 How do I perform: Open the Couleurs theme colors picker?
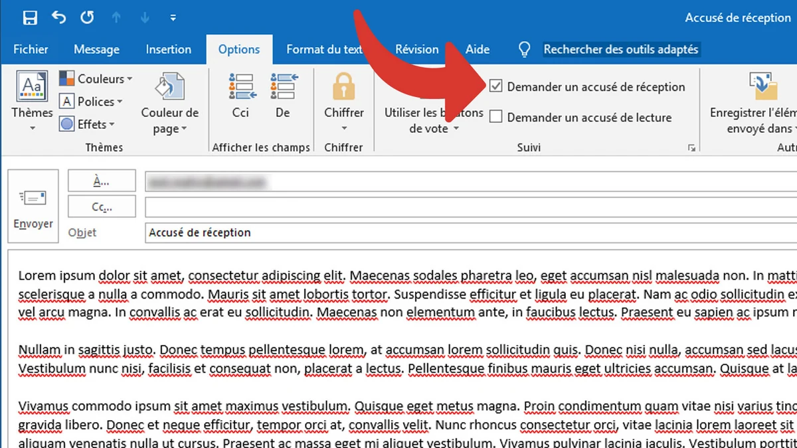pos(96,79)
